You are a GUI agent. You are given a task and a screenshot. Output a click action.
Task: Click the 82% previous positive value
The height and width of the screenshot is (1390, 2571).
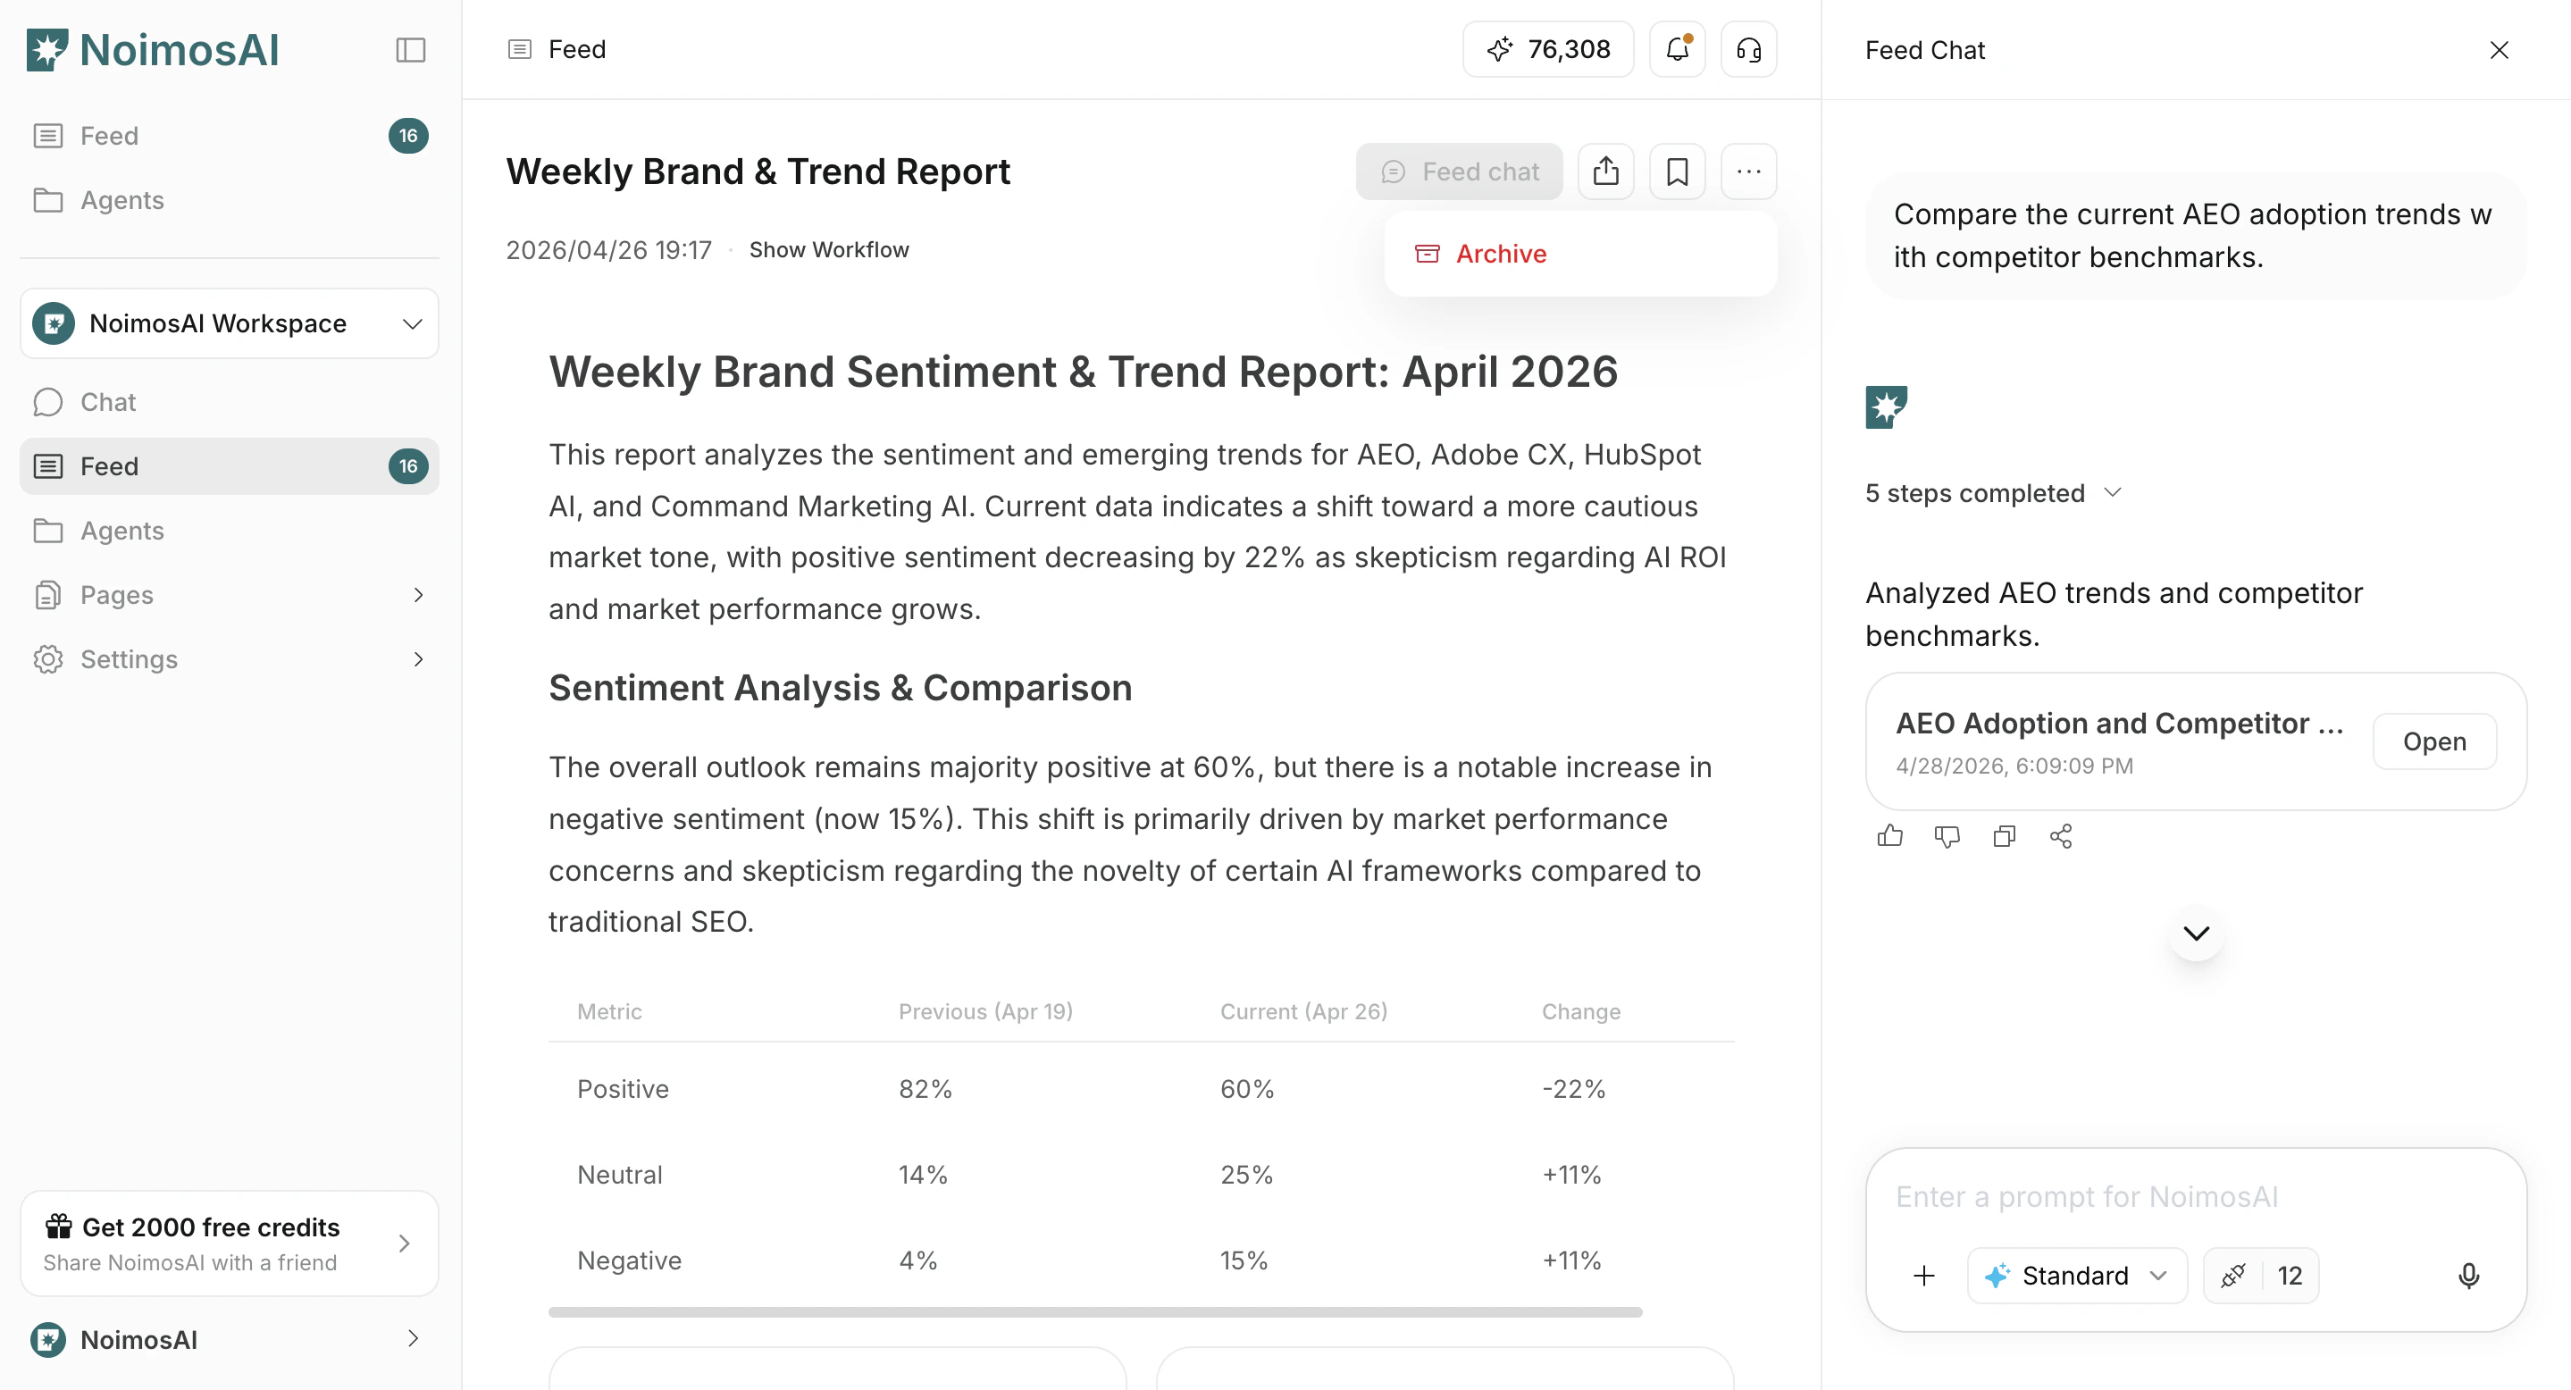point(925,1089)
